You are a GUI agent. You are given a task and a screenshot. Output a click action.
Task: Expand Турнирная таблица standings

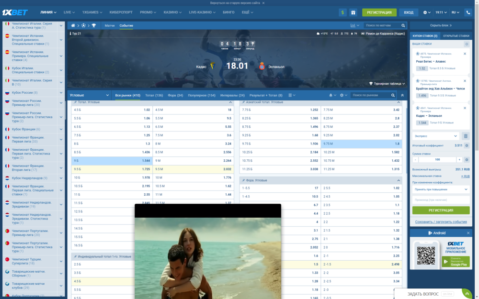pyautogui.click(x=387, y=84)
